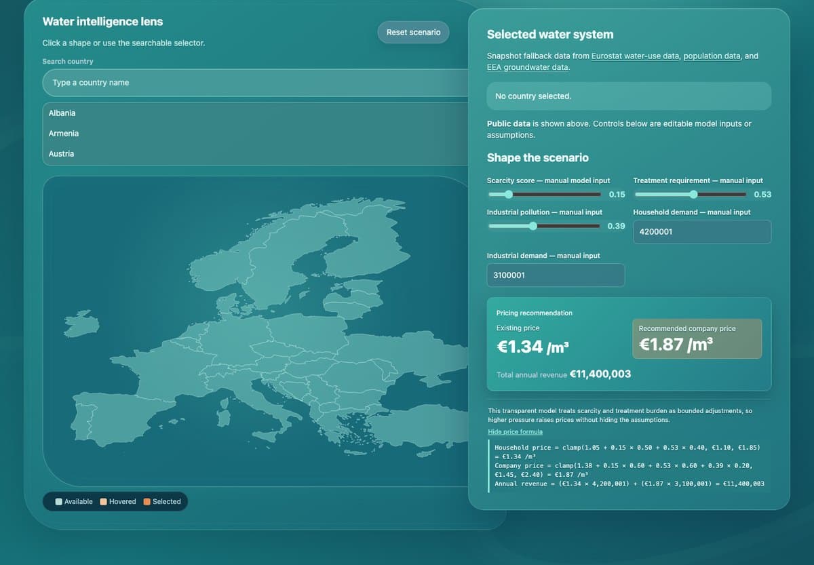This screenshot has width=814, height=565.
Task: Collapse details via Hide price formula
Action: point(515,432)
